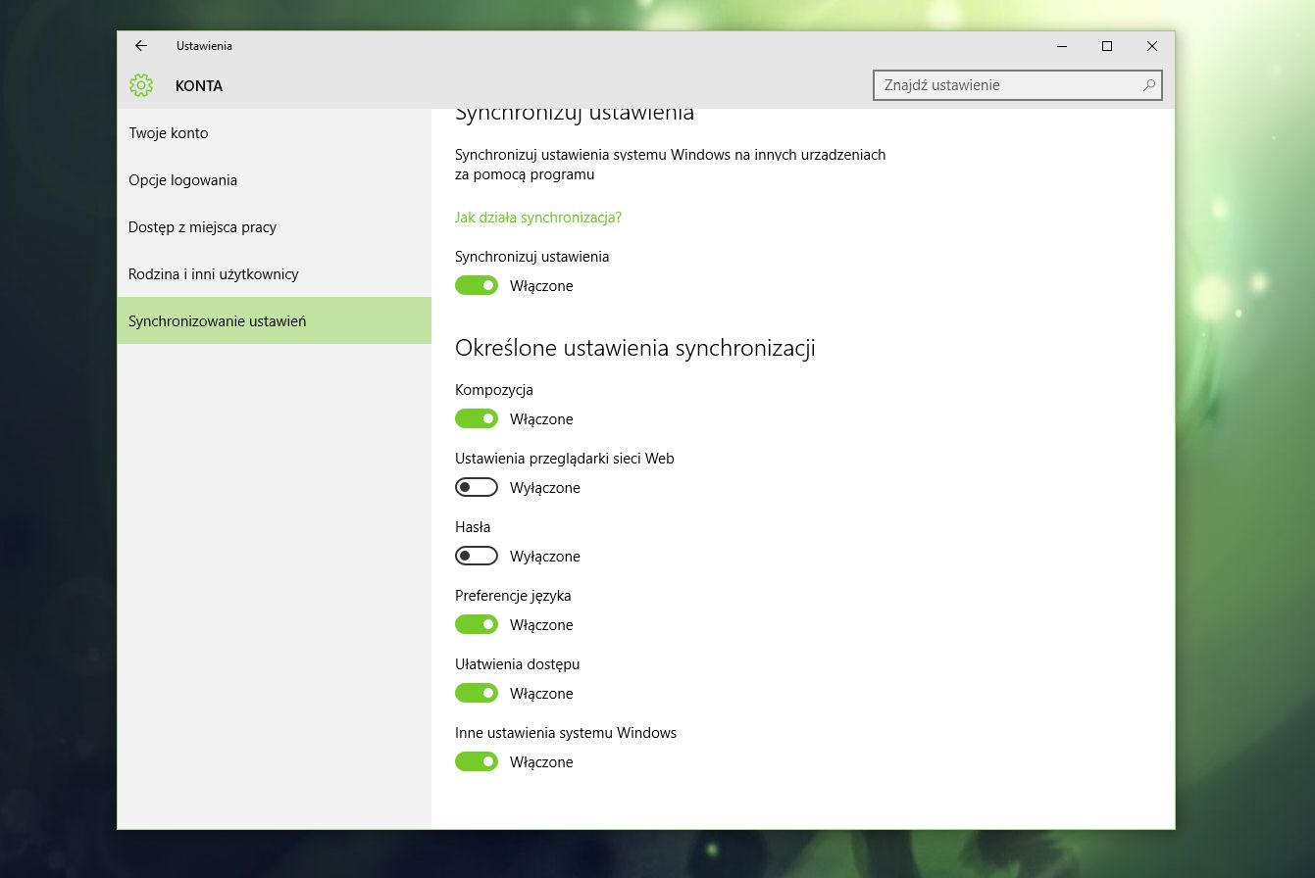Viewport: 1315px width, 878px height.
Task: Minimize the Ustawienia window
Action: coord(1062,46)
